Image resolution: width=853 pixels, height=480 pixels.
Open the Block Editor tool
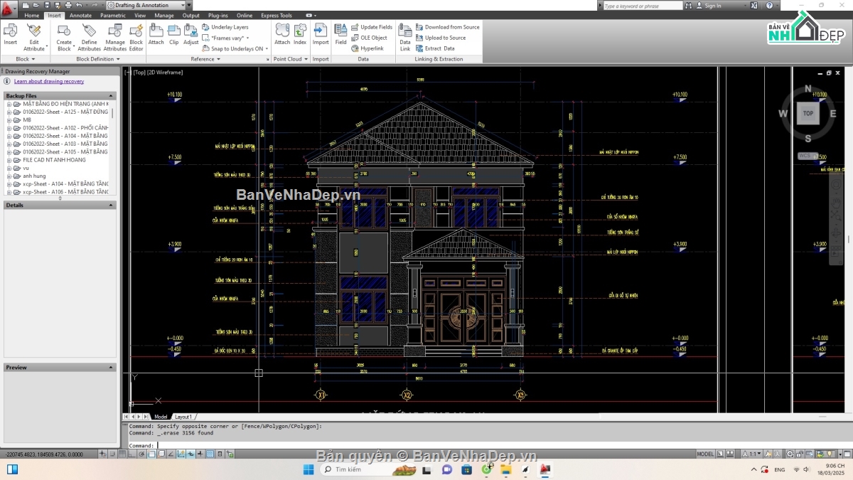[x=136, y=36]
